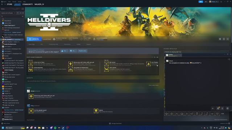Cancel the HELLDIVERS 2 launch
232x130 pixels.
click(34, 39)
